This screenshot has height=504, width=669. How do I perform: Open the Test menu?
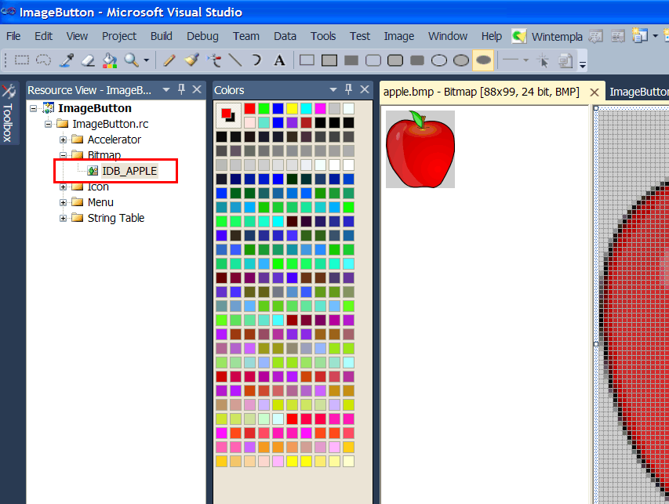coord(360,36)
